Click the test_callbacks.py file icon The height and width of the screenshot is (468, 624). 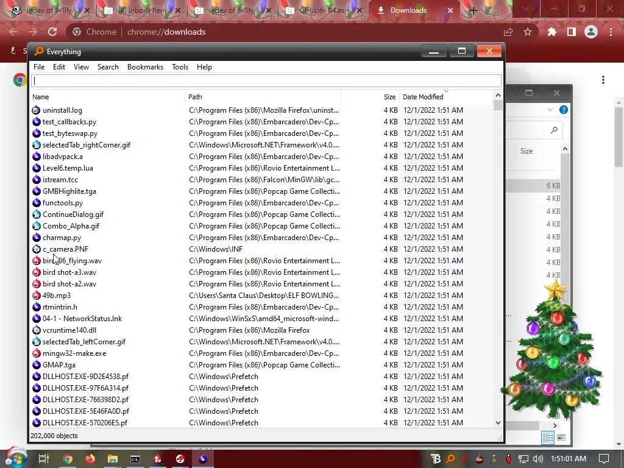pyautogui.click(x=36, y=122)
